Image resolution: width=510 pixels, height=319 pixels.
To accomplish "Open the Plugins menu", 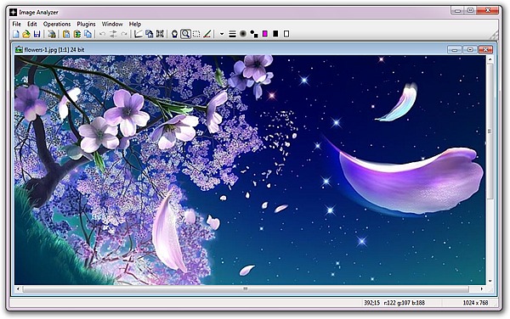I will tap(86, 24).
